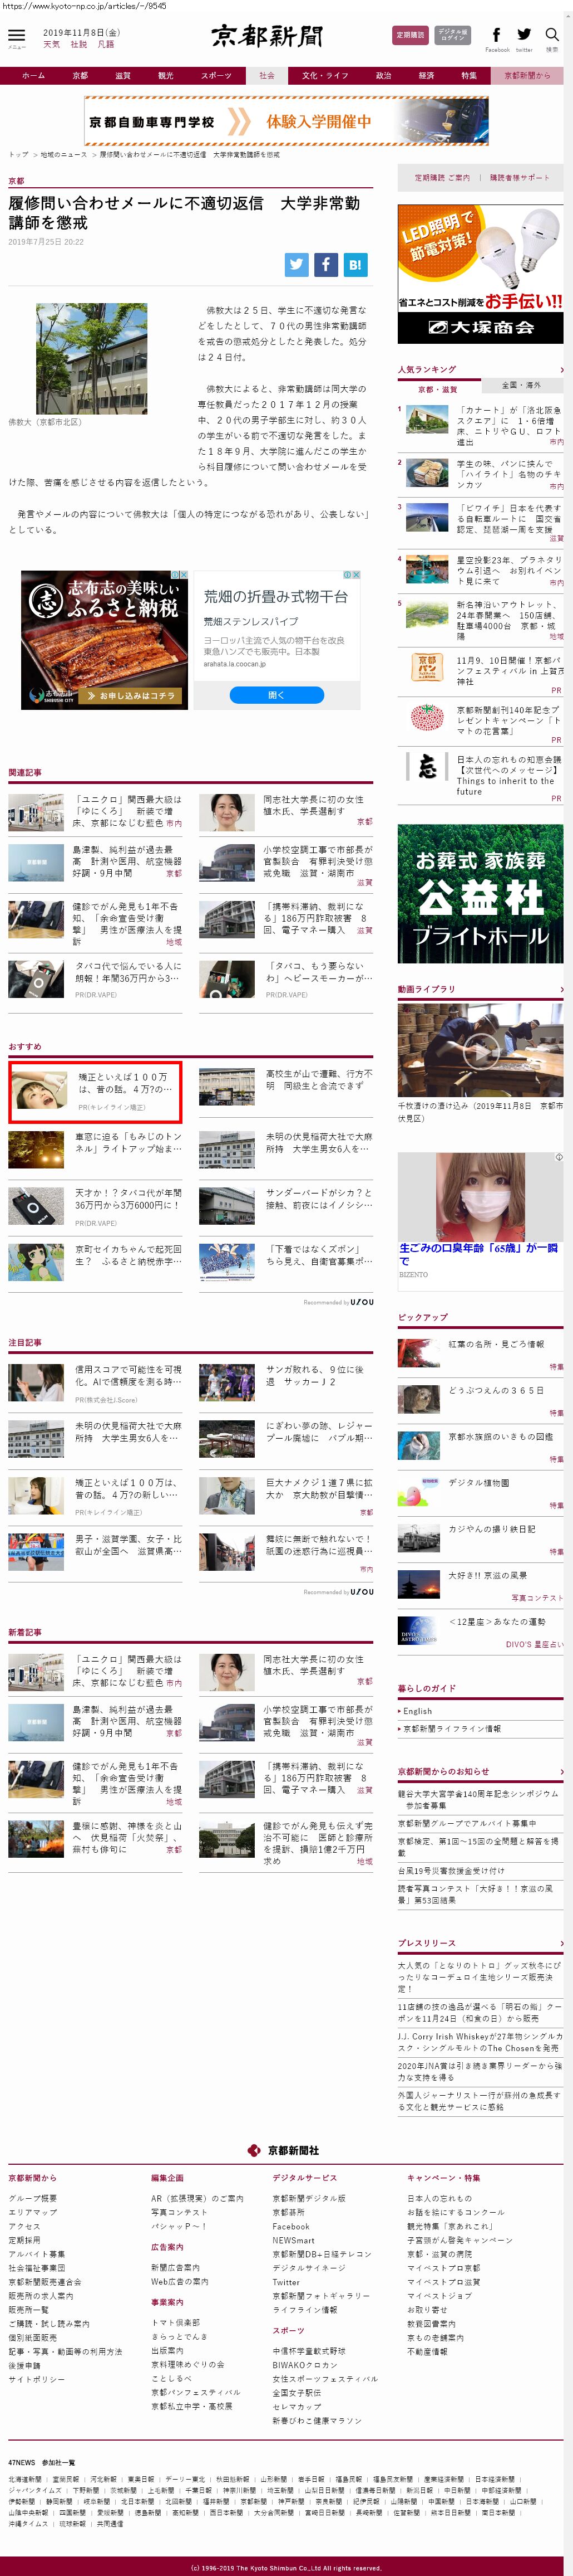
Task: Expand 人気ランキング section arrow
Action: 561,370
